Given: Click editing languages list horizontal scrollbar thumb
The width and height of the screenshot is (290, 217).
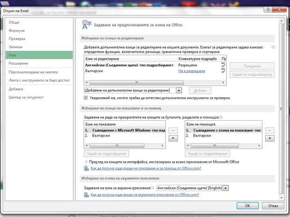Looking at the screenshot, I should pos(137,82).
